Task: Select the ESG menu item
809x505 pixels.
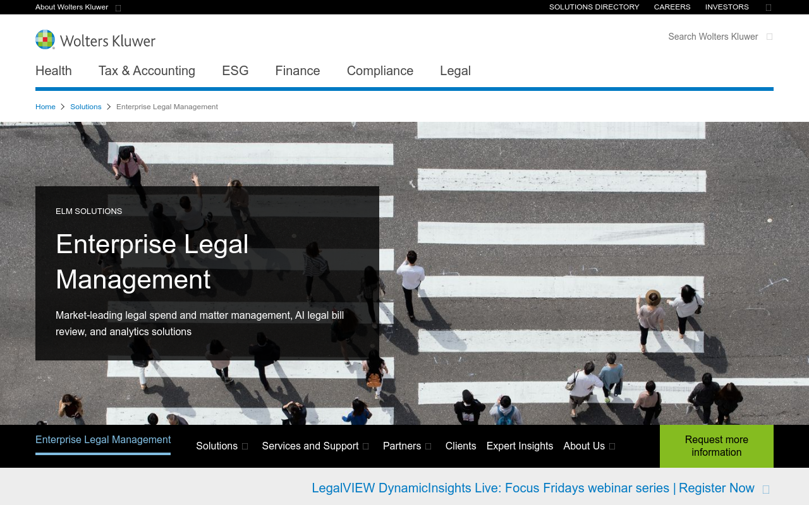Action: click(235, 71)
